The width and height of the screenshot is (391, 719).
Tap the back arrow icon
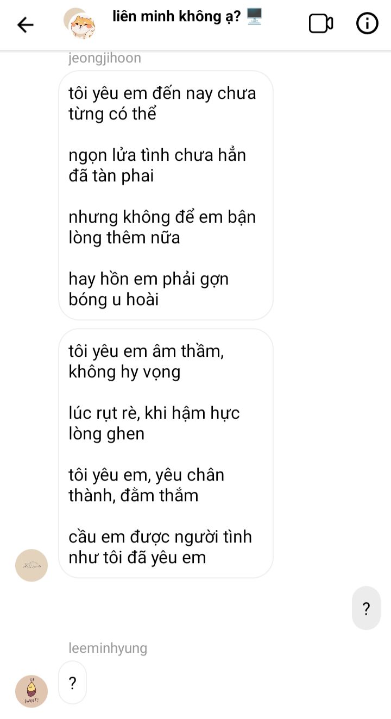point(26,24)
